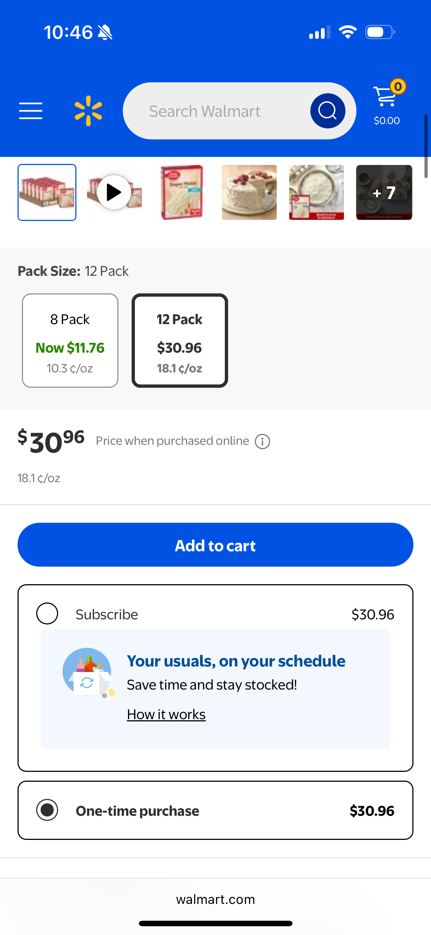Image resolution: width=431 pixels, height=935 pixels.
Task: Tap the Walmart spark logo
Action: 88,111
